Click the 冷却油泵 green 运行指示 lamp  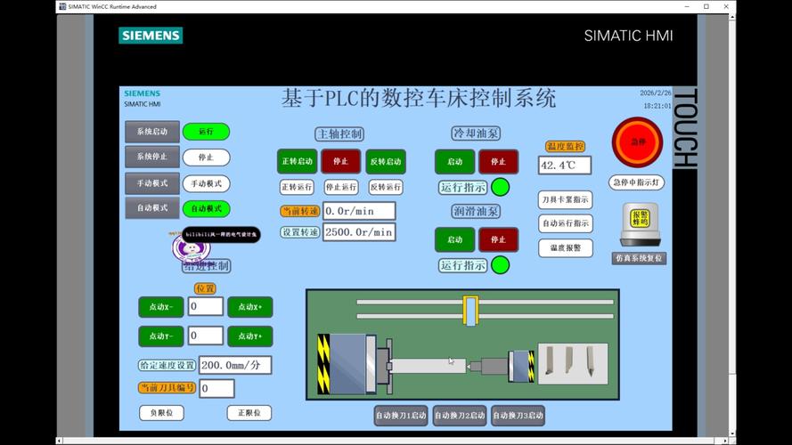click(x=500, y=187)
